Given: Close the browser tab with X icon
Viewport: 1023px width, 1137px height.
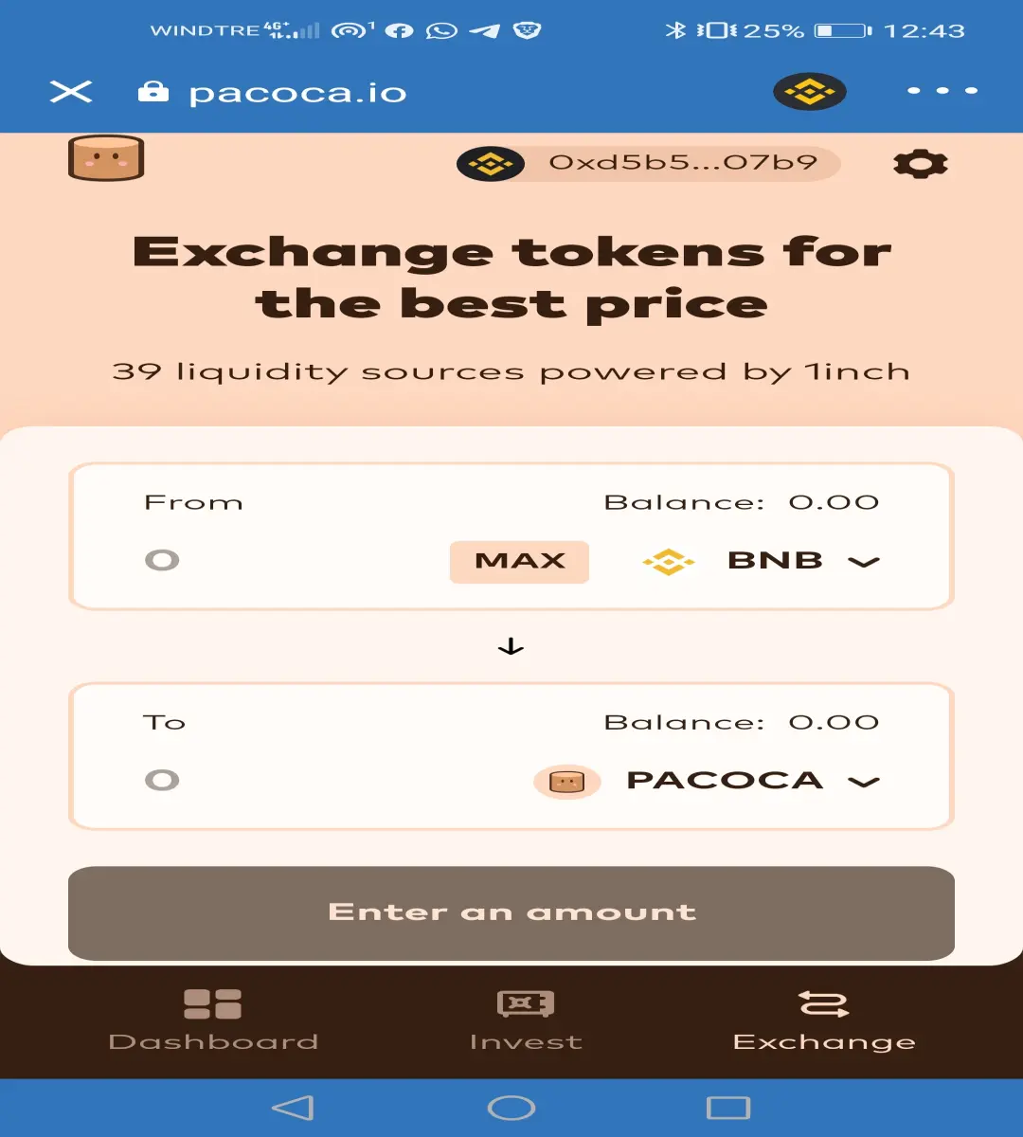Looking at the screenshot, I should click(71, 92).
